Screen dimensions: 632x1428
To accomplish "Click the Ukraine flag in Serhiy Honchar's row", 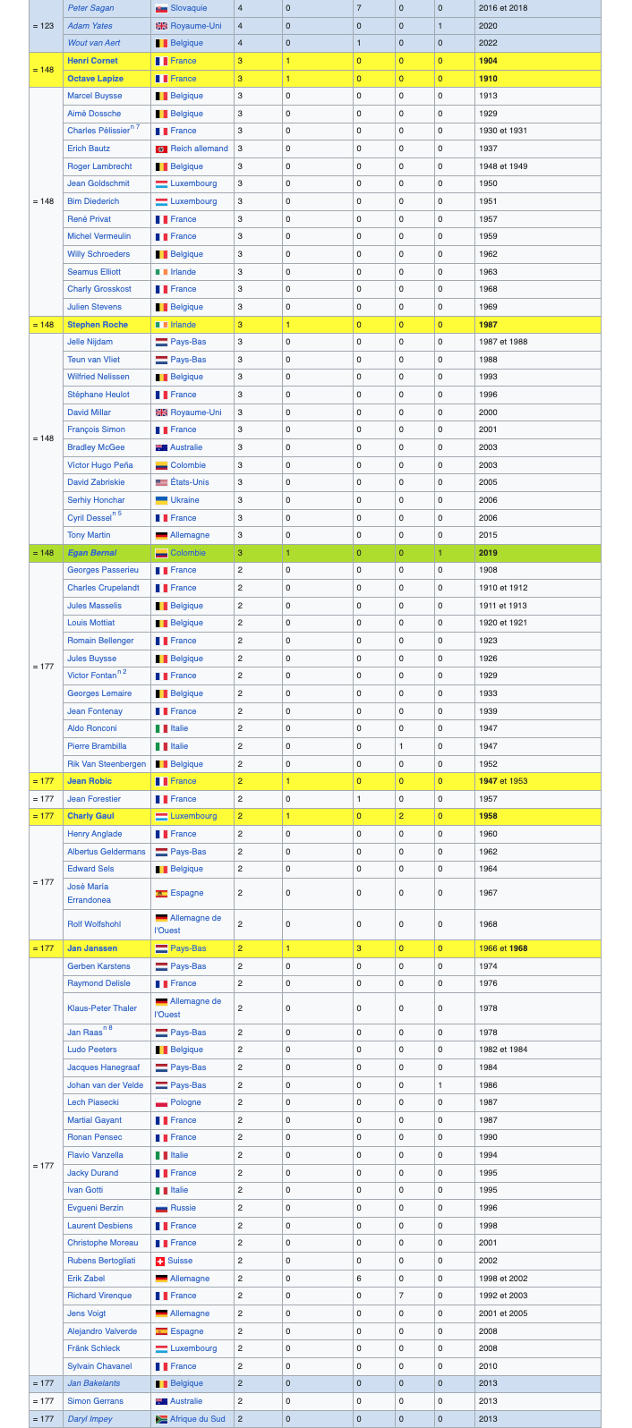I will 161,500.
